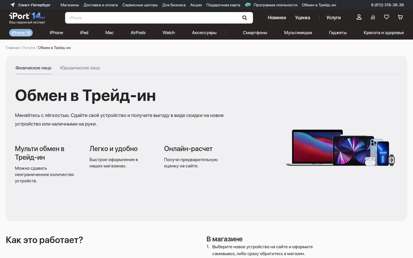The image size is (413, 258).
Task: Open the Watch category menu
Action: 169,33
